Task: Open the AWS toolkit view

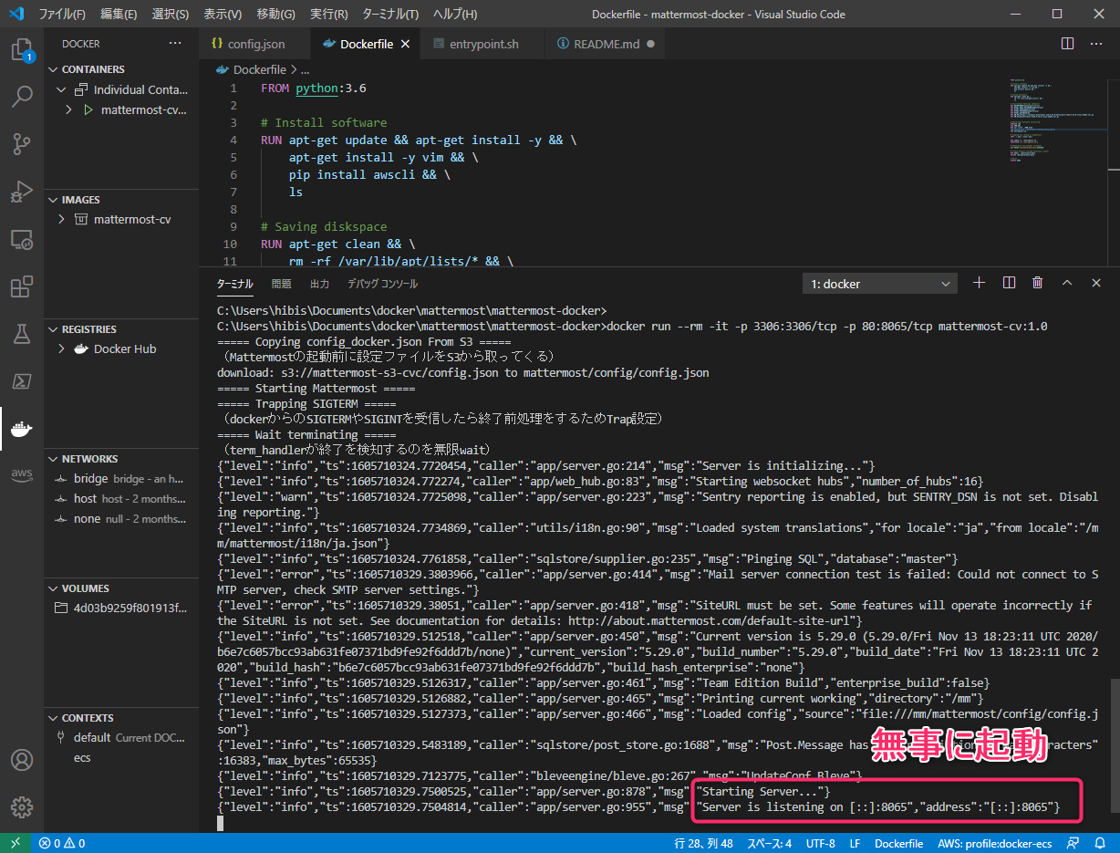Action: point(22,476)
